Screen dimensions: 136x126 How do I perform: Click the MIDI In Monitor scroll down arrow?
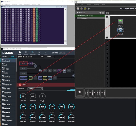point(65,43)
